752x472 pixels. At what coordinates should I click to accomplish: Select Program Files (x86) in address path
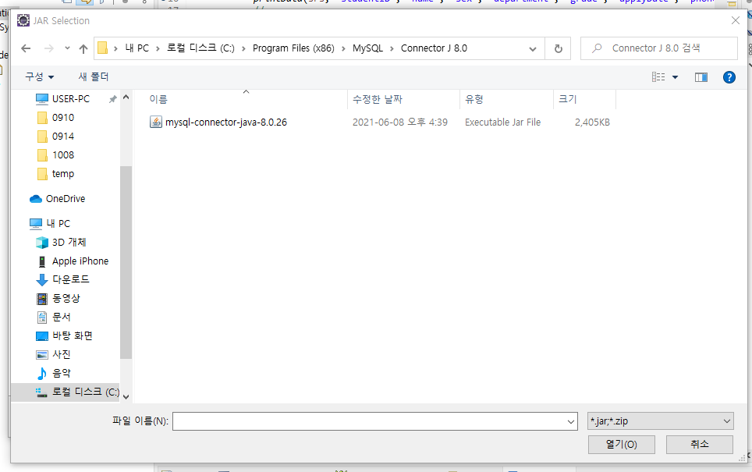tap(293, 48)
